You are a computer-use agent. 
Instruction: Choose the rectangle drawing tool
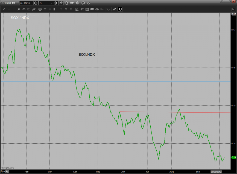[x=29, y=9]
